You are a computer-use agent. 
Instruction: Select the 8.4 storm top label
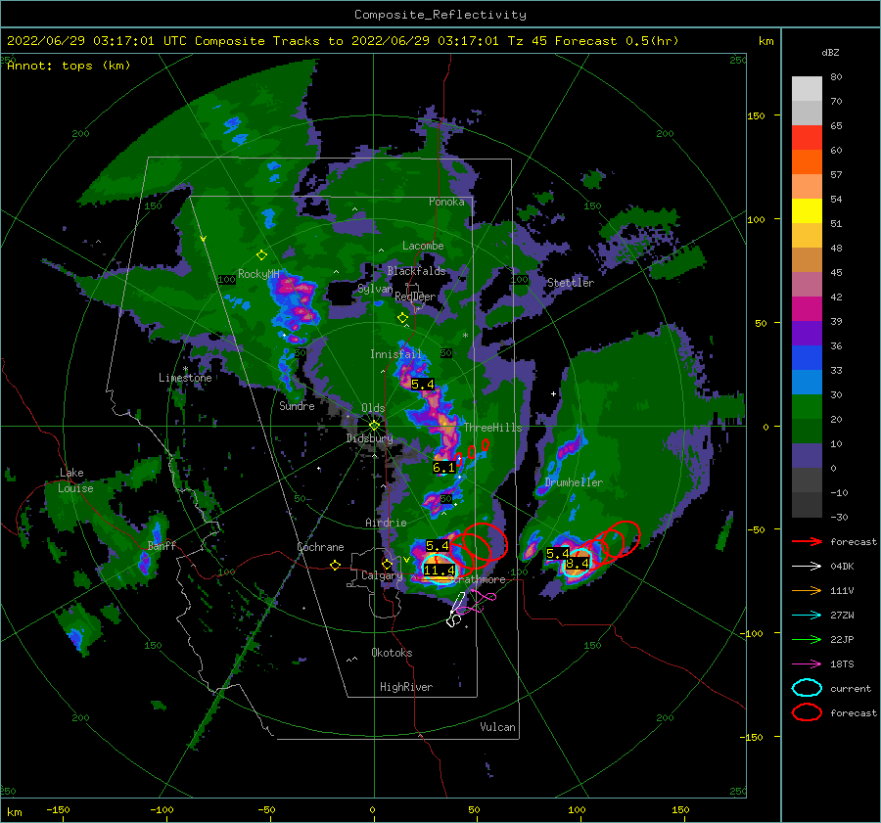pyautogui.click(x=578, y=563)
